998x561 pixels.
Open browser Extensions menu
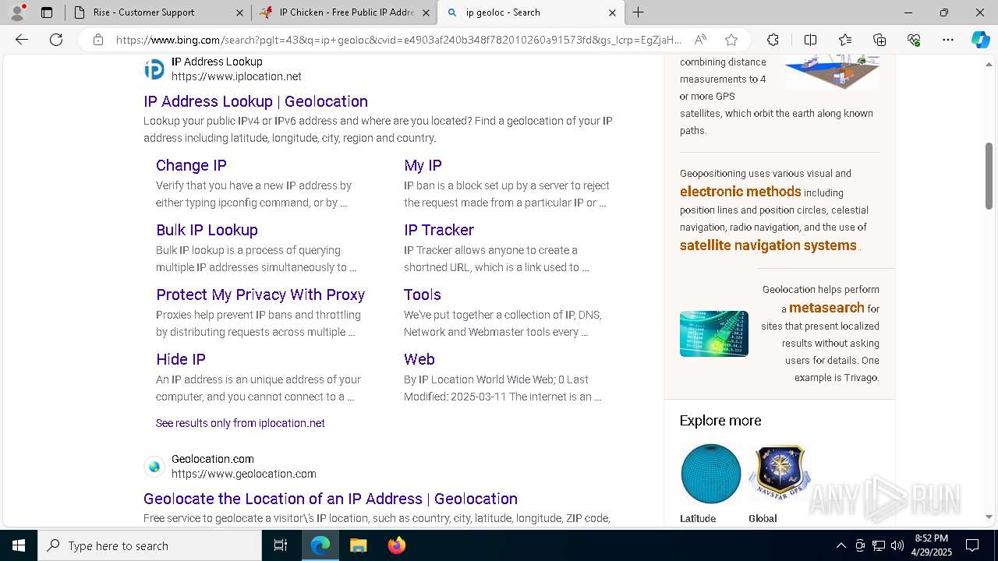click(x=773, y=40)
